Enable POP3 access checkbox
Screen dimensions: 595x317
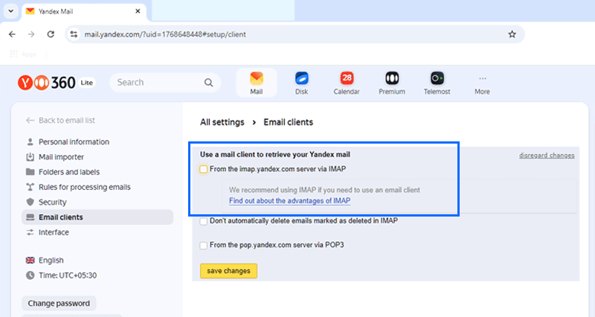tap(203, 246)
